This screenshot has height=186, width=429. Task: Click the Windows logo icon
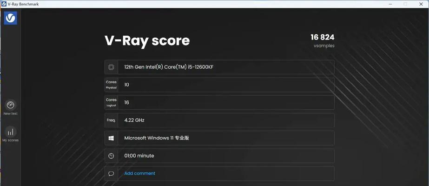[x=111, y=138]
